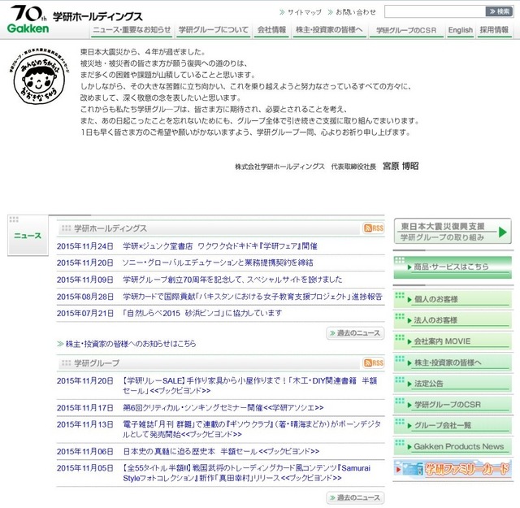Viewport: 520px width, 508px height.
Task: Click the 宮原 博昭 president name
Action: (401, 166)
